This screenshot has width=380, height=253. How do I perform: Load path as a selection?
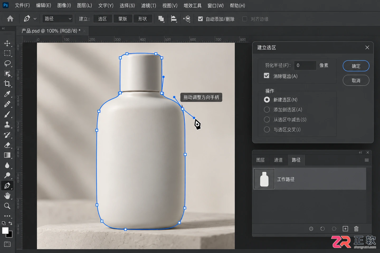point(334,229)
